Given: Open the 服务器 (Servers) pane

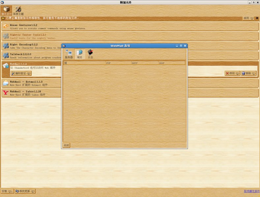Looking at the screenshot, I should click(x=69, y=54).
